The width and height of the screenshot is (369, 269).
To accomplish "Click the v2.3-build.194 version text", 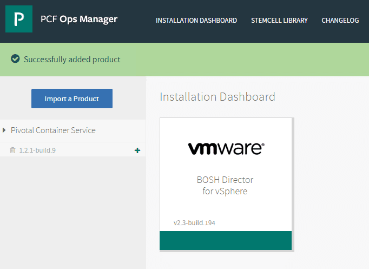I will [194, 222].
